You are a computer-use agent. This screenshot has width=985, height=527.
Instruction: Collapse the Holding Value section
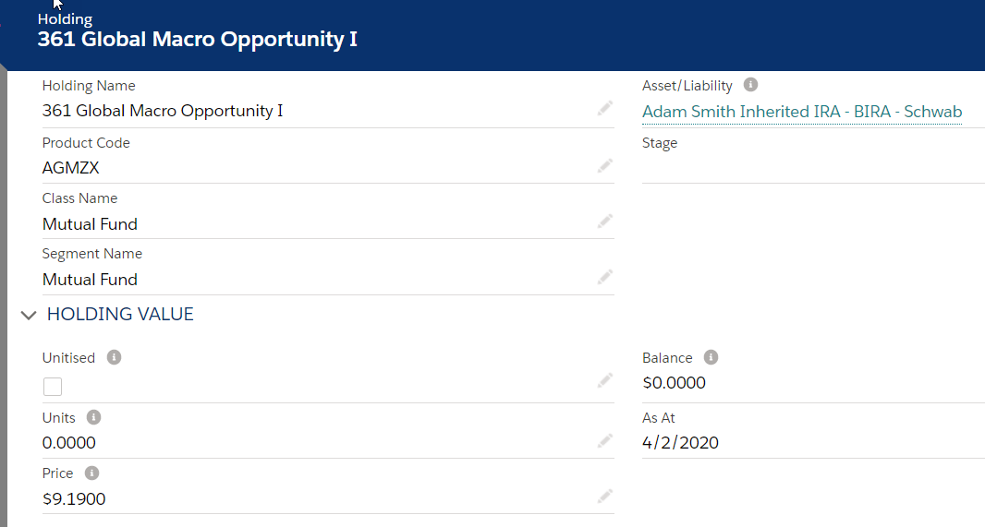[x=29, y=315]
